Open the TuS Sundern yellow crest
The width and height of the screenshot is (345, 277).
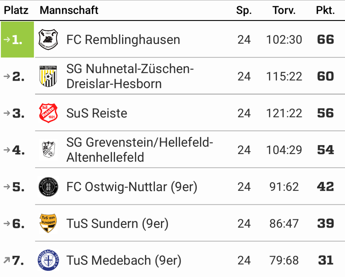[x=48, y=223]
